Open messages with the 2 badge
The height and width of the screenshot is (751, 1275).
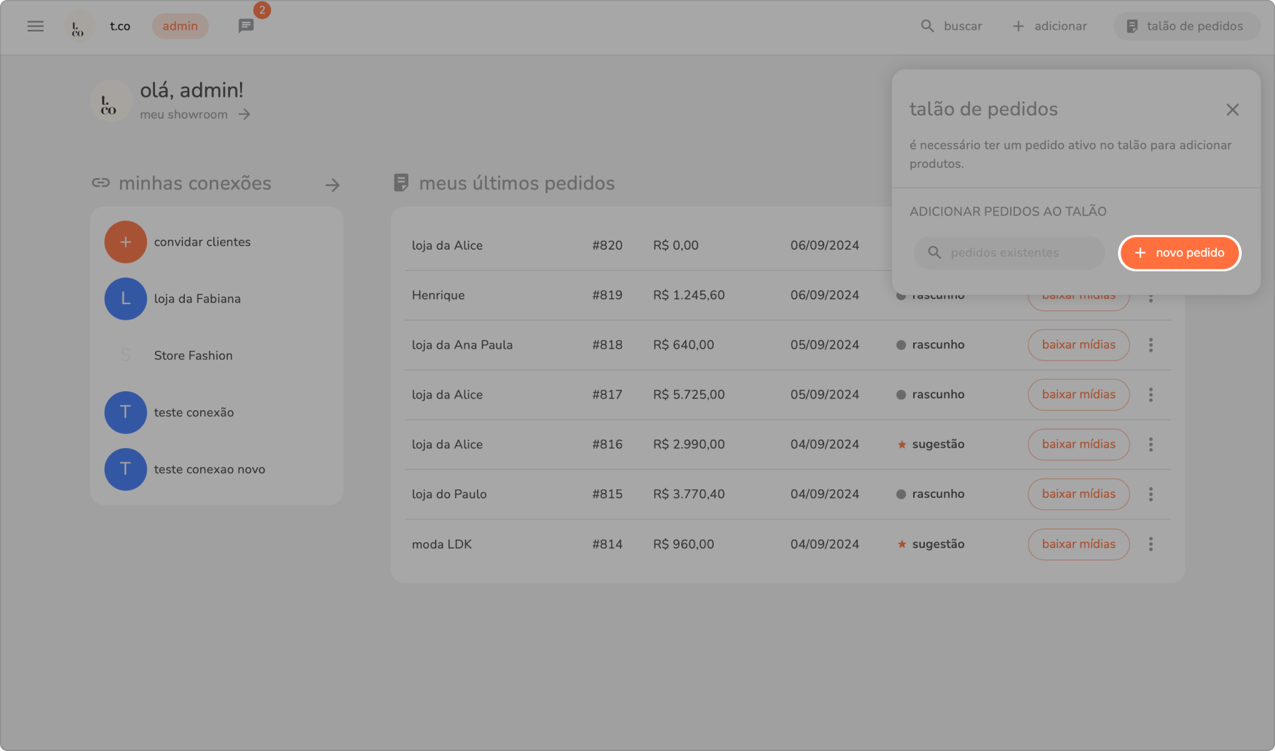(x=246, y=26)
